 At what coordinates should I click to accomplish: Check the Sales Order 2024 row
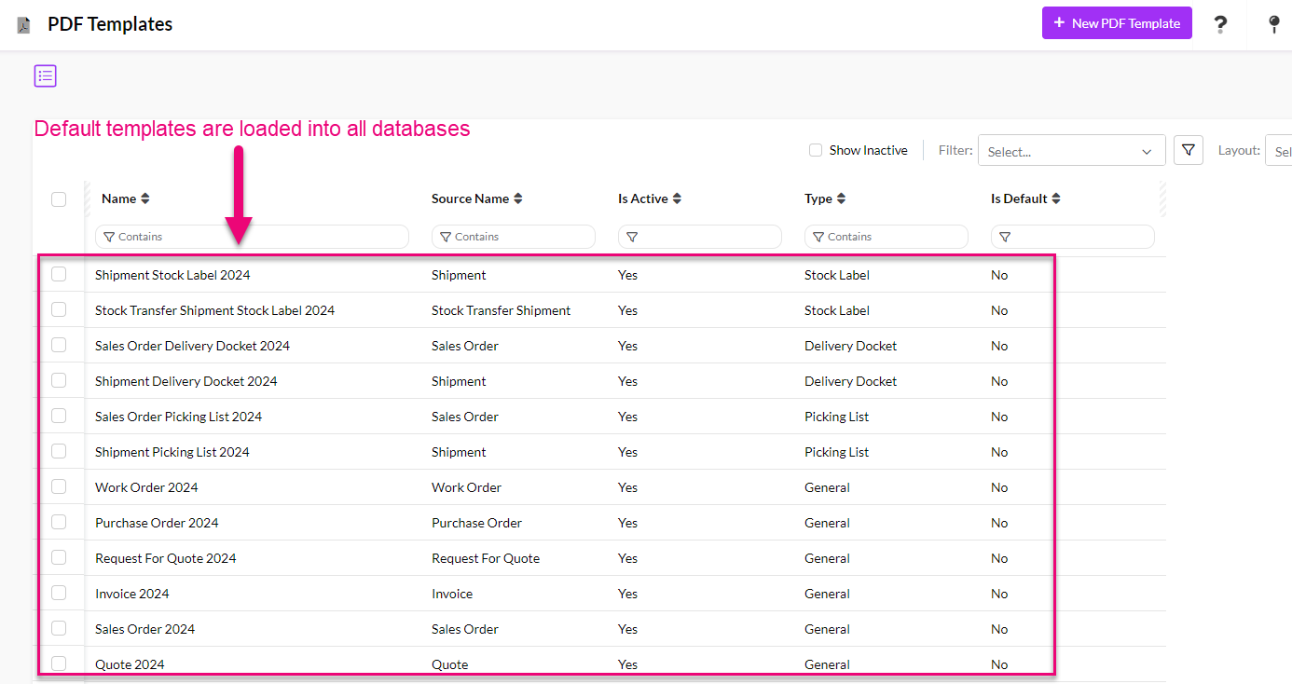point(59,628)
